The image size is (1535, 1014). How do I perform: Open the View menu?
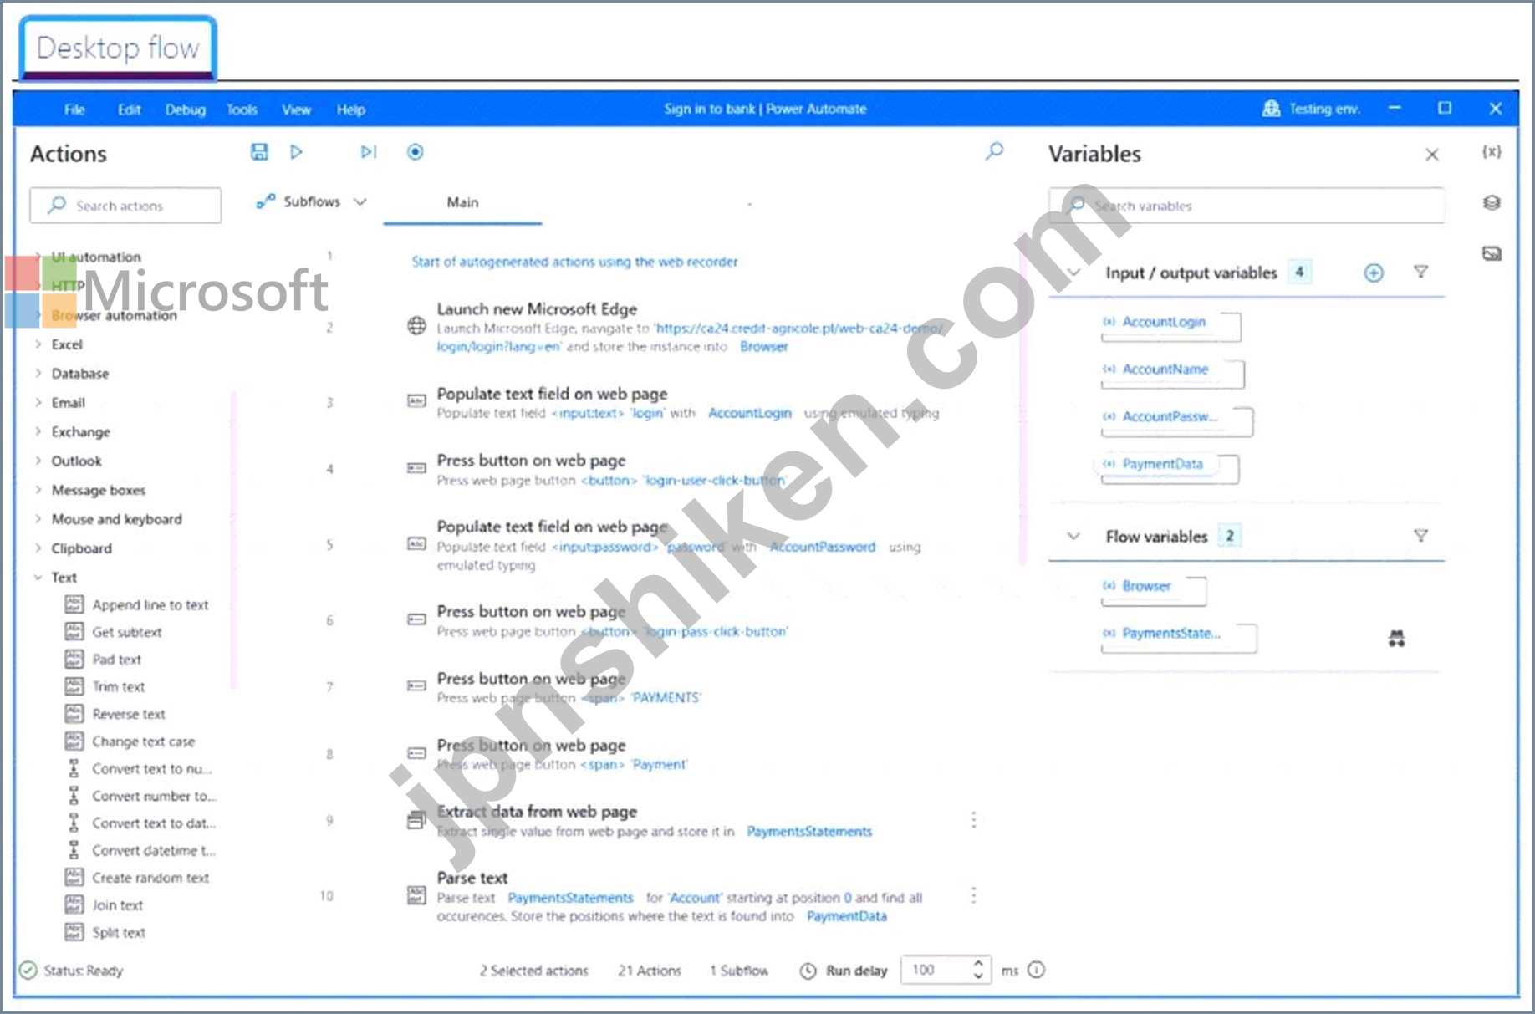point(296,110)
